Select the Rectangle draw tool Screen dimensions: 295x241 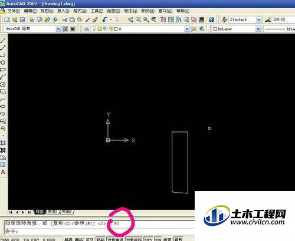(x=3, y=70)
